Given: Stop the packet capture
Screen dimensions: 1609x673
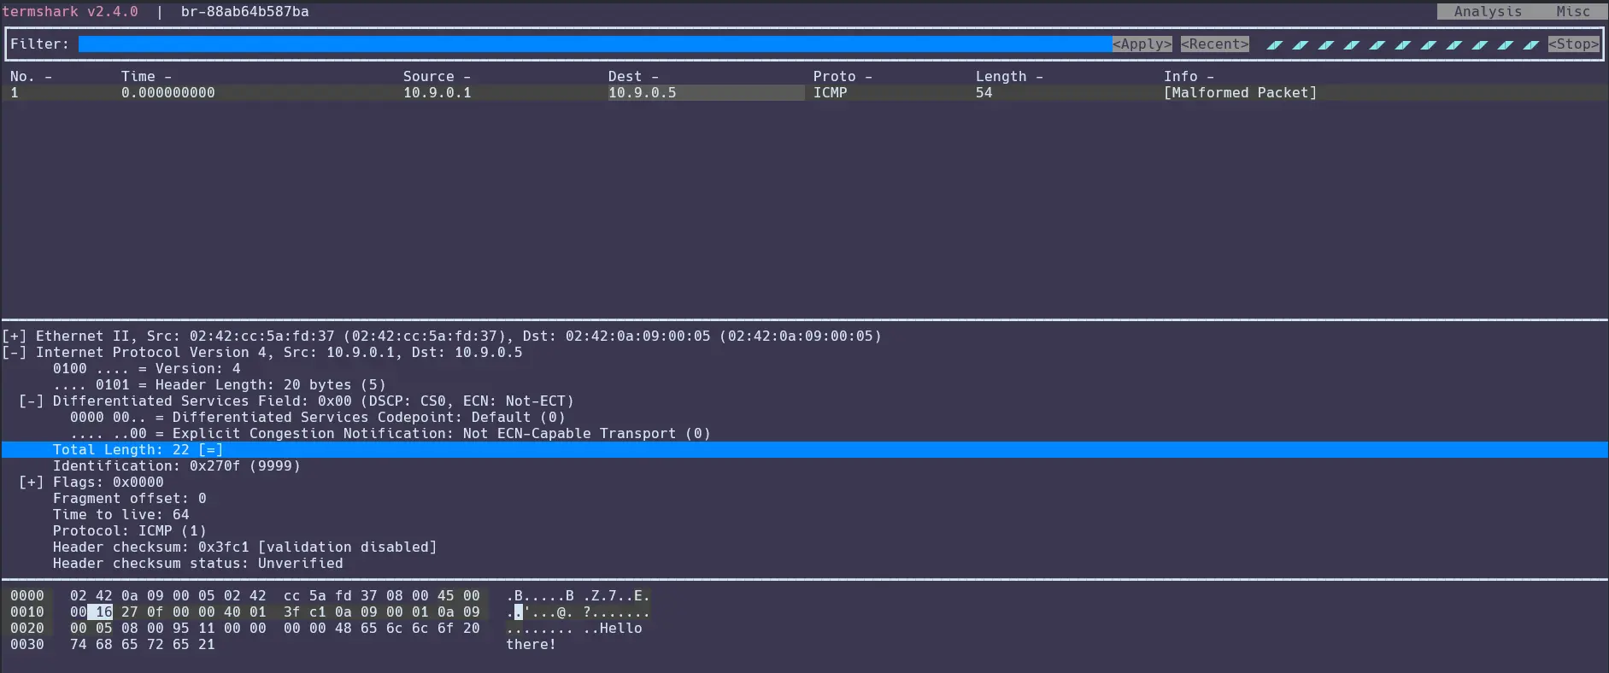Looking at the screenshot, I should pyautogui.click(x=1573, y=44).
